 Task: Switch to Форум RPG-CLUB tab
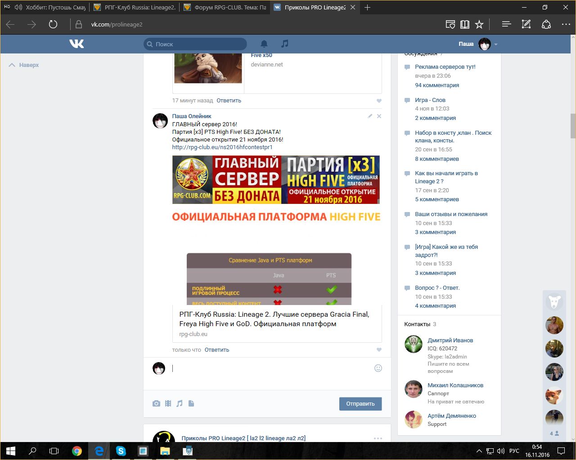point(224,7)
